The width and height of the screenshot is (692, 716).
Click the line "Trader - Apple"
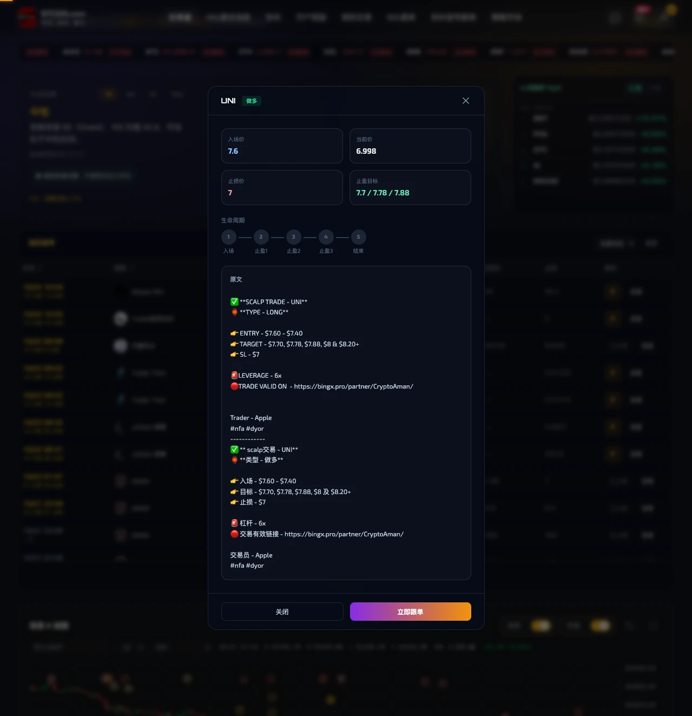[251, 418]
